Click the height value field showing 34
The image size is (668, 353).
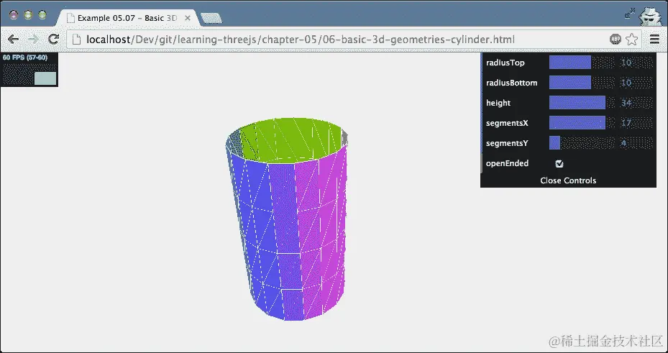(x=636, y=103)
